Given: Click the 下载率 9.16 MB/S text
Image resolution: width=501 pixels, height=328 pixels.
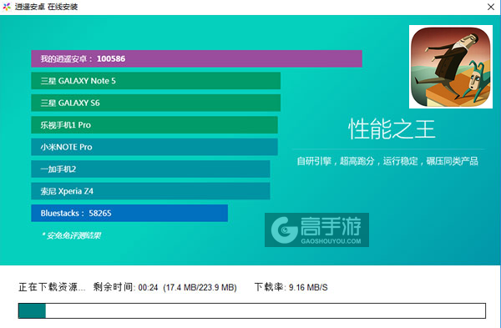Looking at the screenshot, I should point(291,287).
